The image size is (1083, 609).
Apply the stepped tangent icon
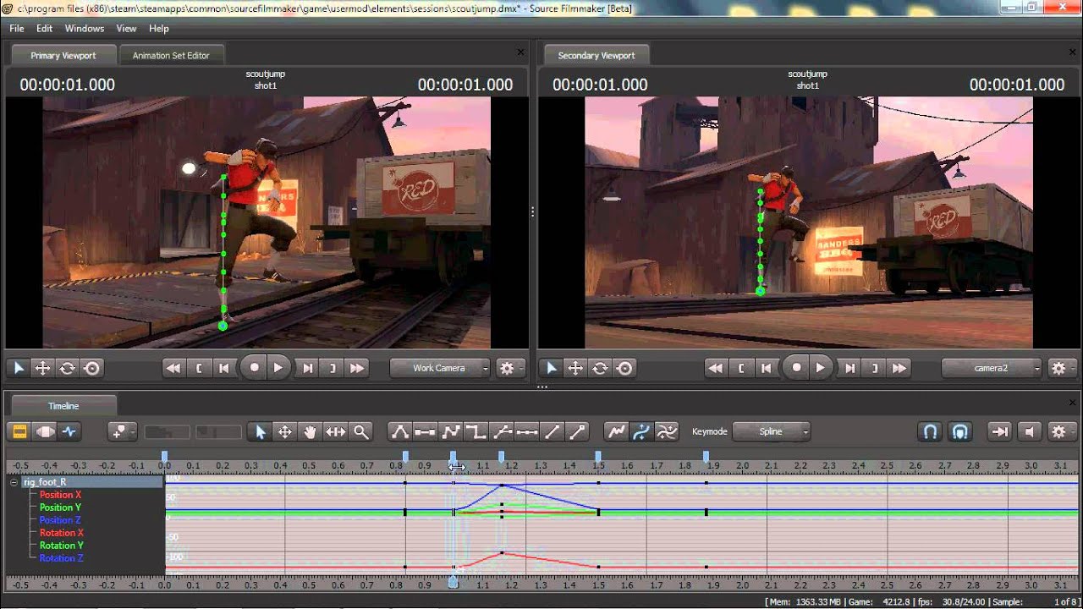pyautogui.click(x=476, y=431)
